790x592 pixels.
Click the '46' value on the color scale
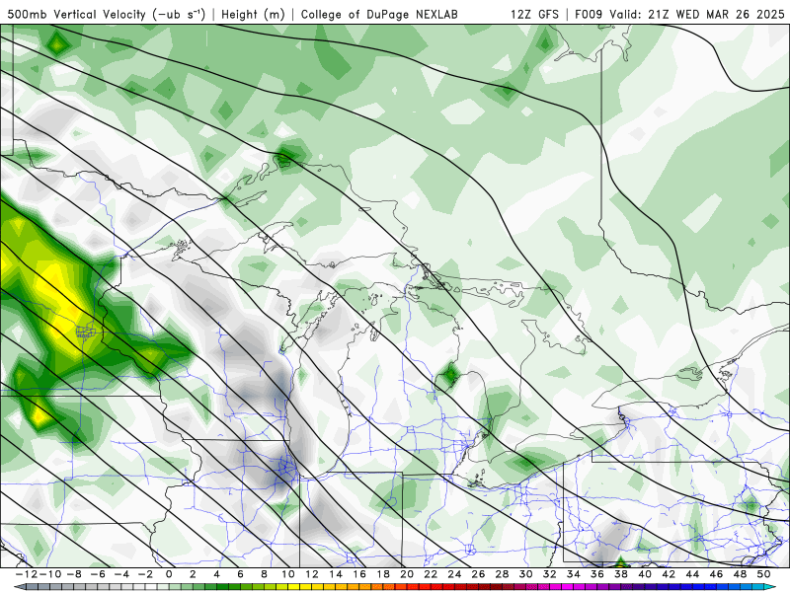click(x=717, y=574)
